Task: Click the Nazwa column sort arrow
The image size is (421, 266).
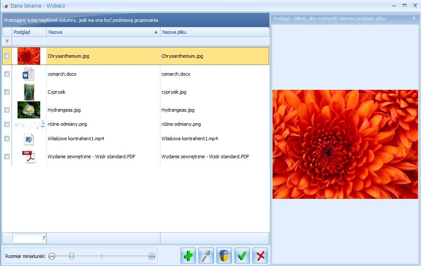Action: [156, 32]
